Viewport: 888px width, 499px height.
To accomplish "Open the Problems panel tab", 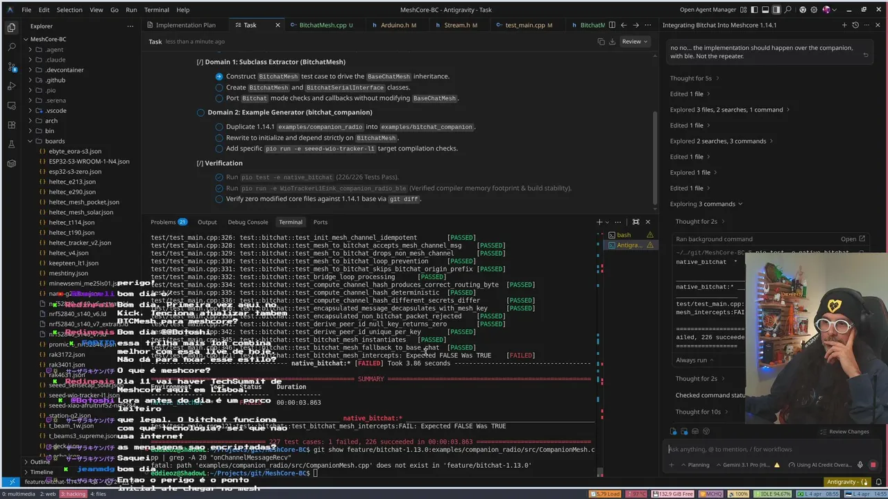I will 169,222.
